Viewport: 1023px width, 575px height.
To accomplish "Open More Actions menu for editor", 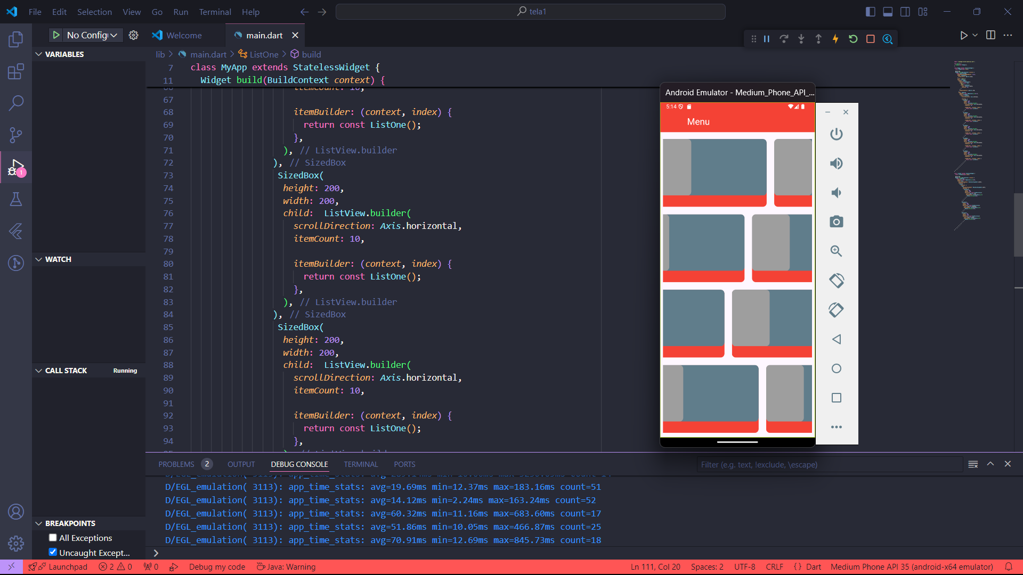I will (x=1008, y=35).
